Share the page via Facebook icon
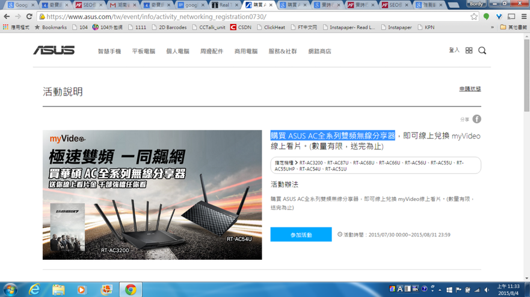The width and height of the screenshot is (530, 297). 476,119
